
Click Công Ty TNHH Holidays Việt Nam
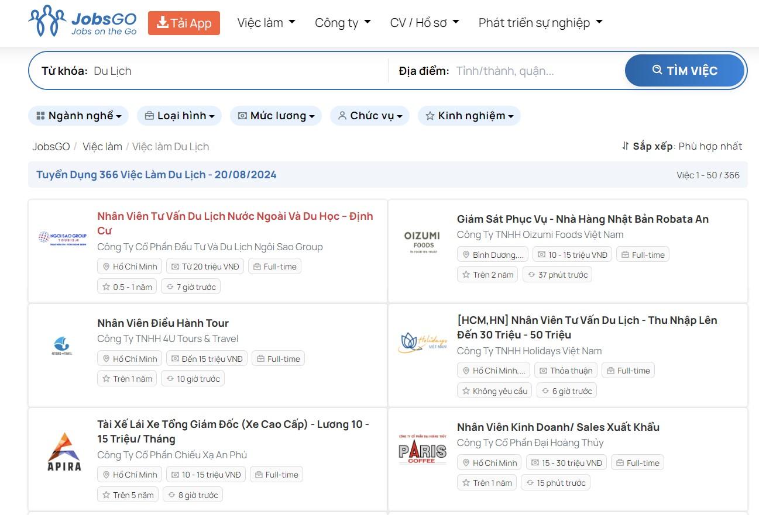pyautogui.click(x=530, y=351)
